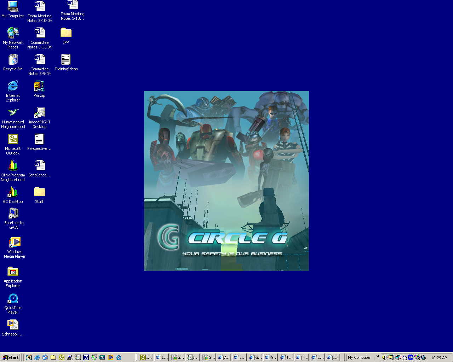Select the IPP folder
The height and width of the screenshot is (362, 453).
(x=66, y=34)
